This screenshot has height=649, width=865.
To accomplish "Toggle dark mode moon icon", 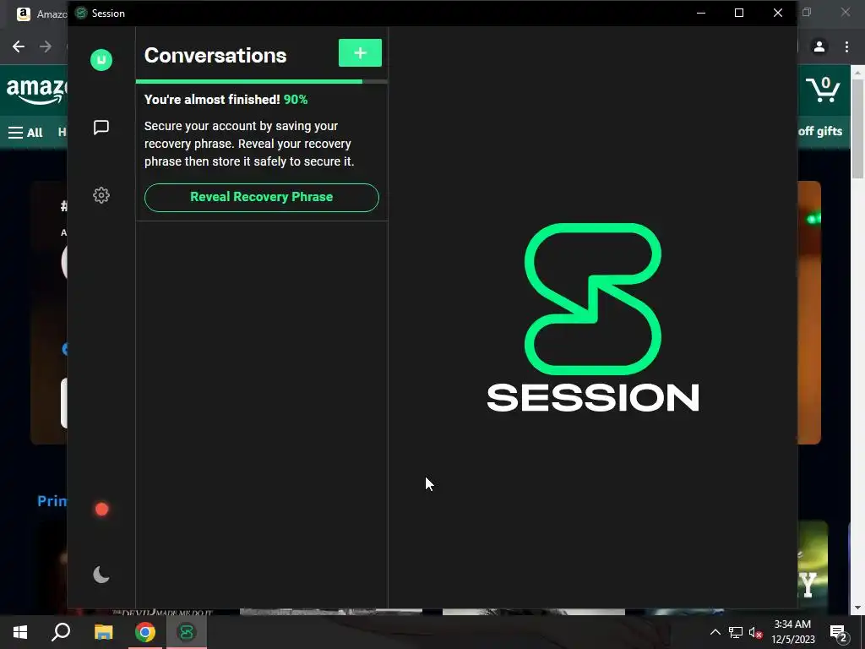I will click(x=101, y=575).
